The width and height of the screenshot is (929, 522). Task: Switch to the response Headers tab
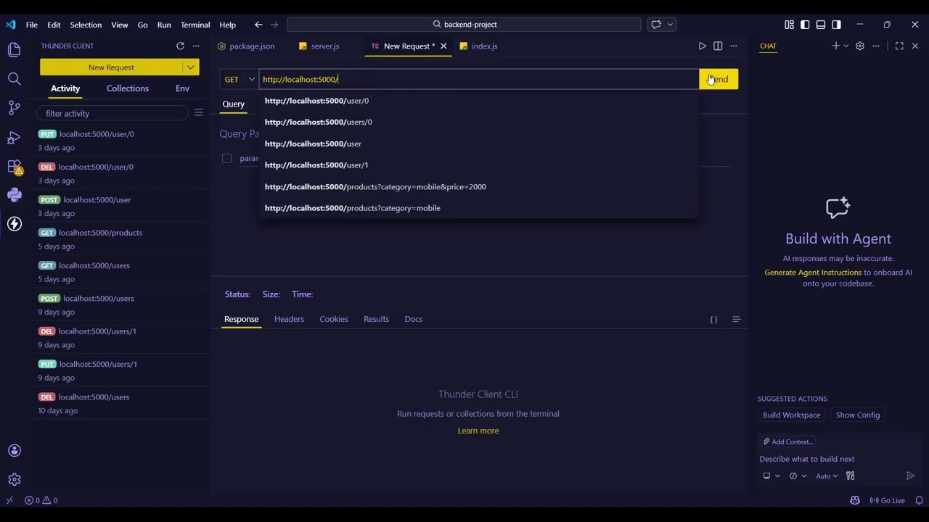[x=289, y=319]
